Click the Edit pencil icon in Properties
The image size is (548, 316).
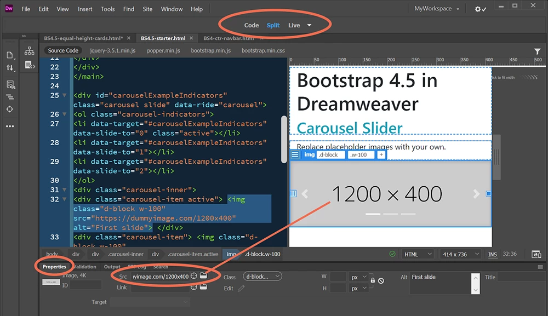tap(241, 289)
